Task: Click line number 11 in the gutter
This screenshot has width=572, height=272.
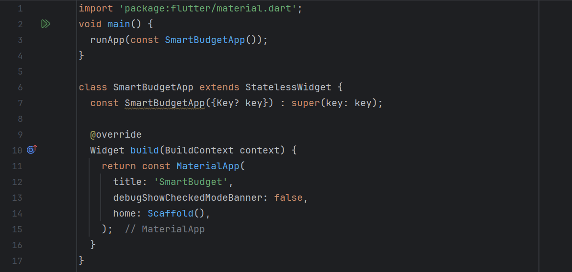Action: click(18, 166)
